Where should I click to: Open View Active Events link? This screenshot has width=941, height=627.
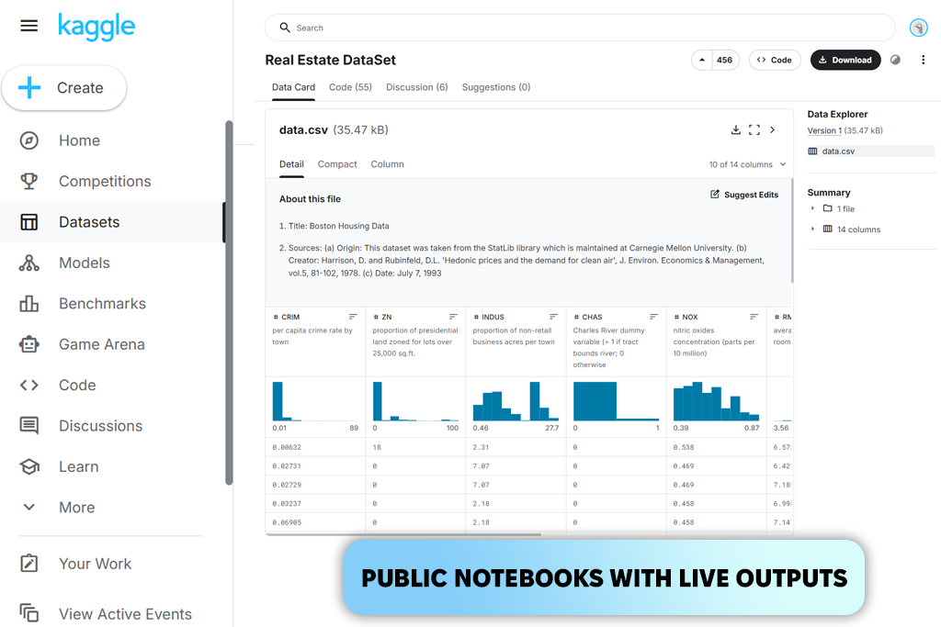point(125,614)
